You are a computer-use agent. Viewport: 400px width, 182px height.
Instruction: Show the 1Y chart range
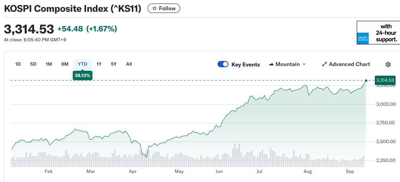[99, 64]
